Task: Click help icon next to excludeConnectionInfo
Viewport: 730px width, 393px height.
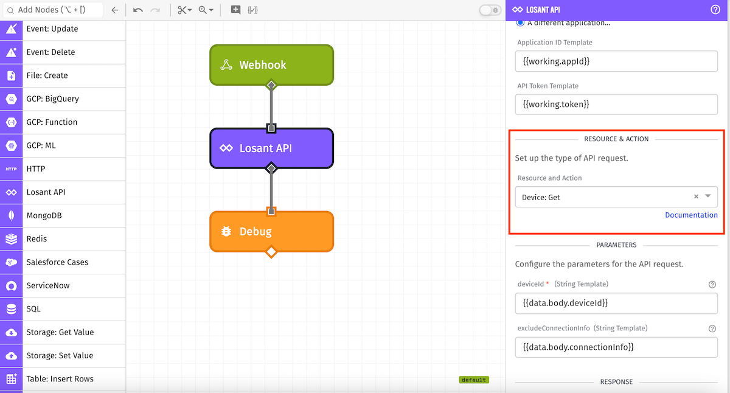Action: click(712, 328)
